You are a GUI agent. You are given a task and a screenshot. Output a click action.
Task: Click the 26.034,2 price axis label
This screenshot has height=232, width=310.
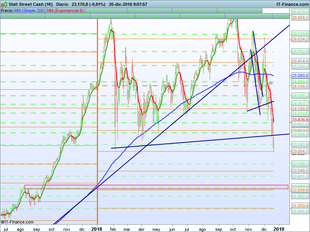coord(300,39)
